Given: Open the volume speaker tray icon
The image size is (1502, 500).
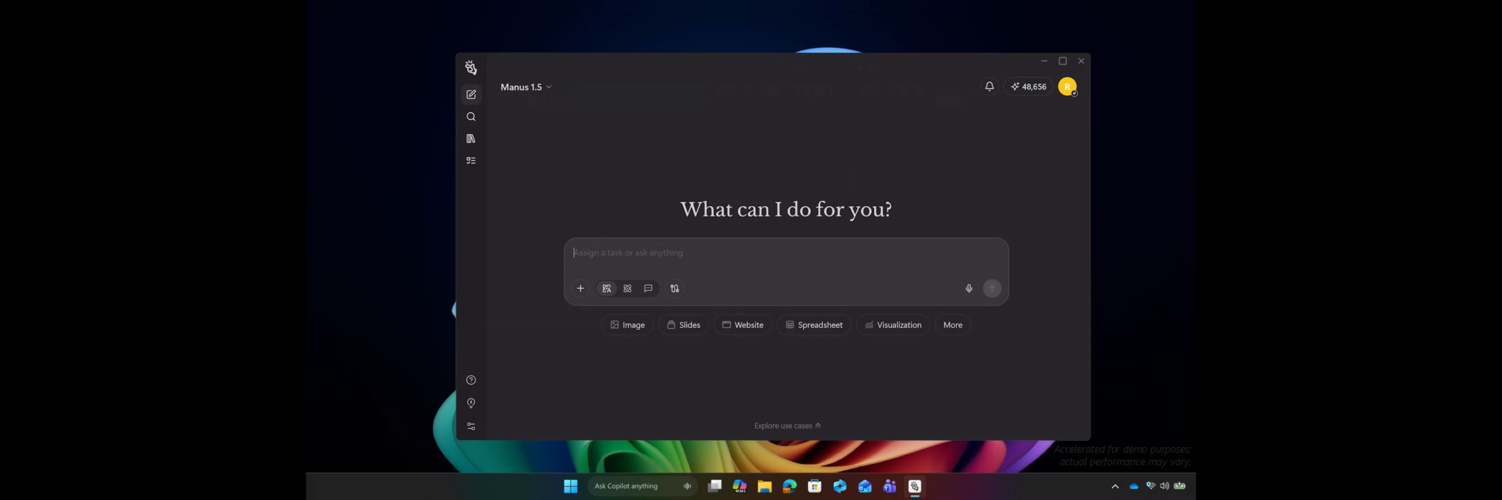Looking at the screenshot, I should 1164,486.
